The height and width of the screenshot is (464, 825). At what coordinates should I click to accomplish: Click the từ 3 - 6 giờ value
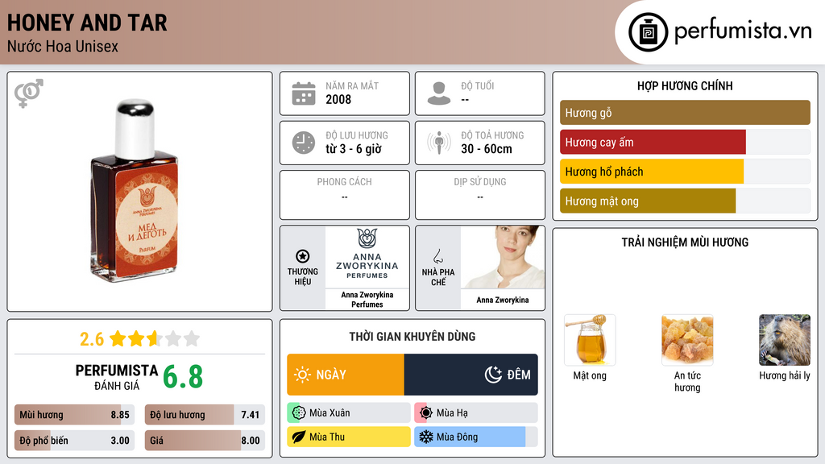click(x=354, y=149)
